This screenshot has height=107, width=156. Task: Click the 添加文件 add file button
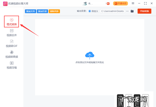click(30, 11)
